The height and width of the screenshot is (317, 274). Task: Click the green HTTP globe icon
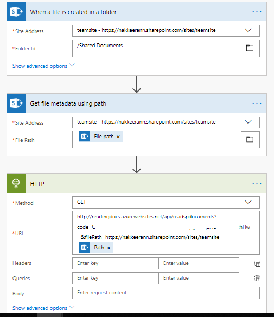coord(16,183)
